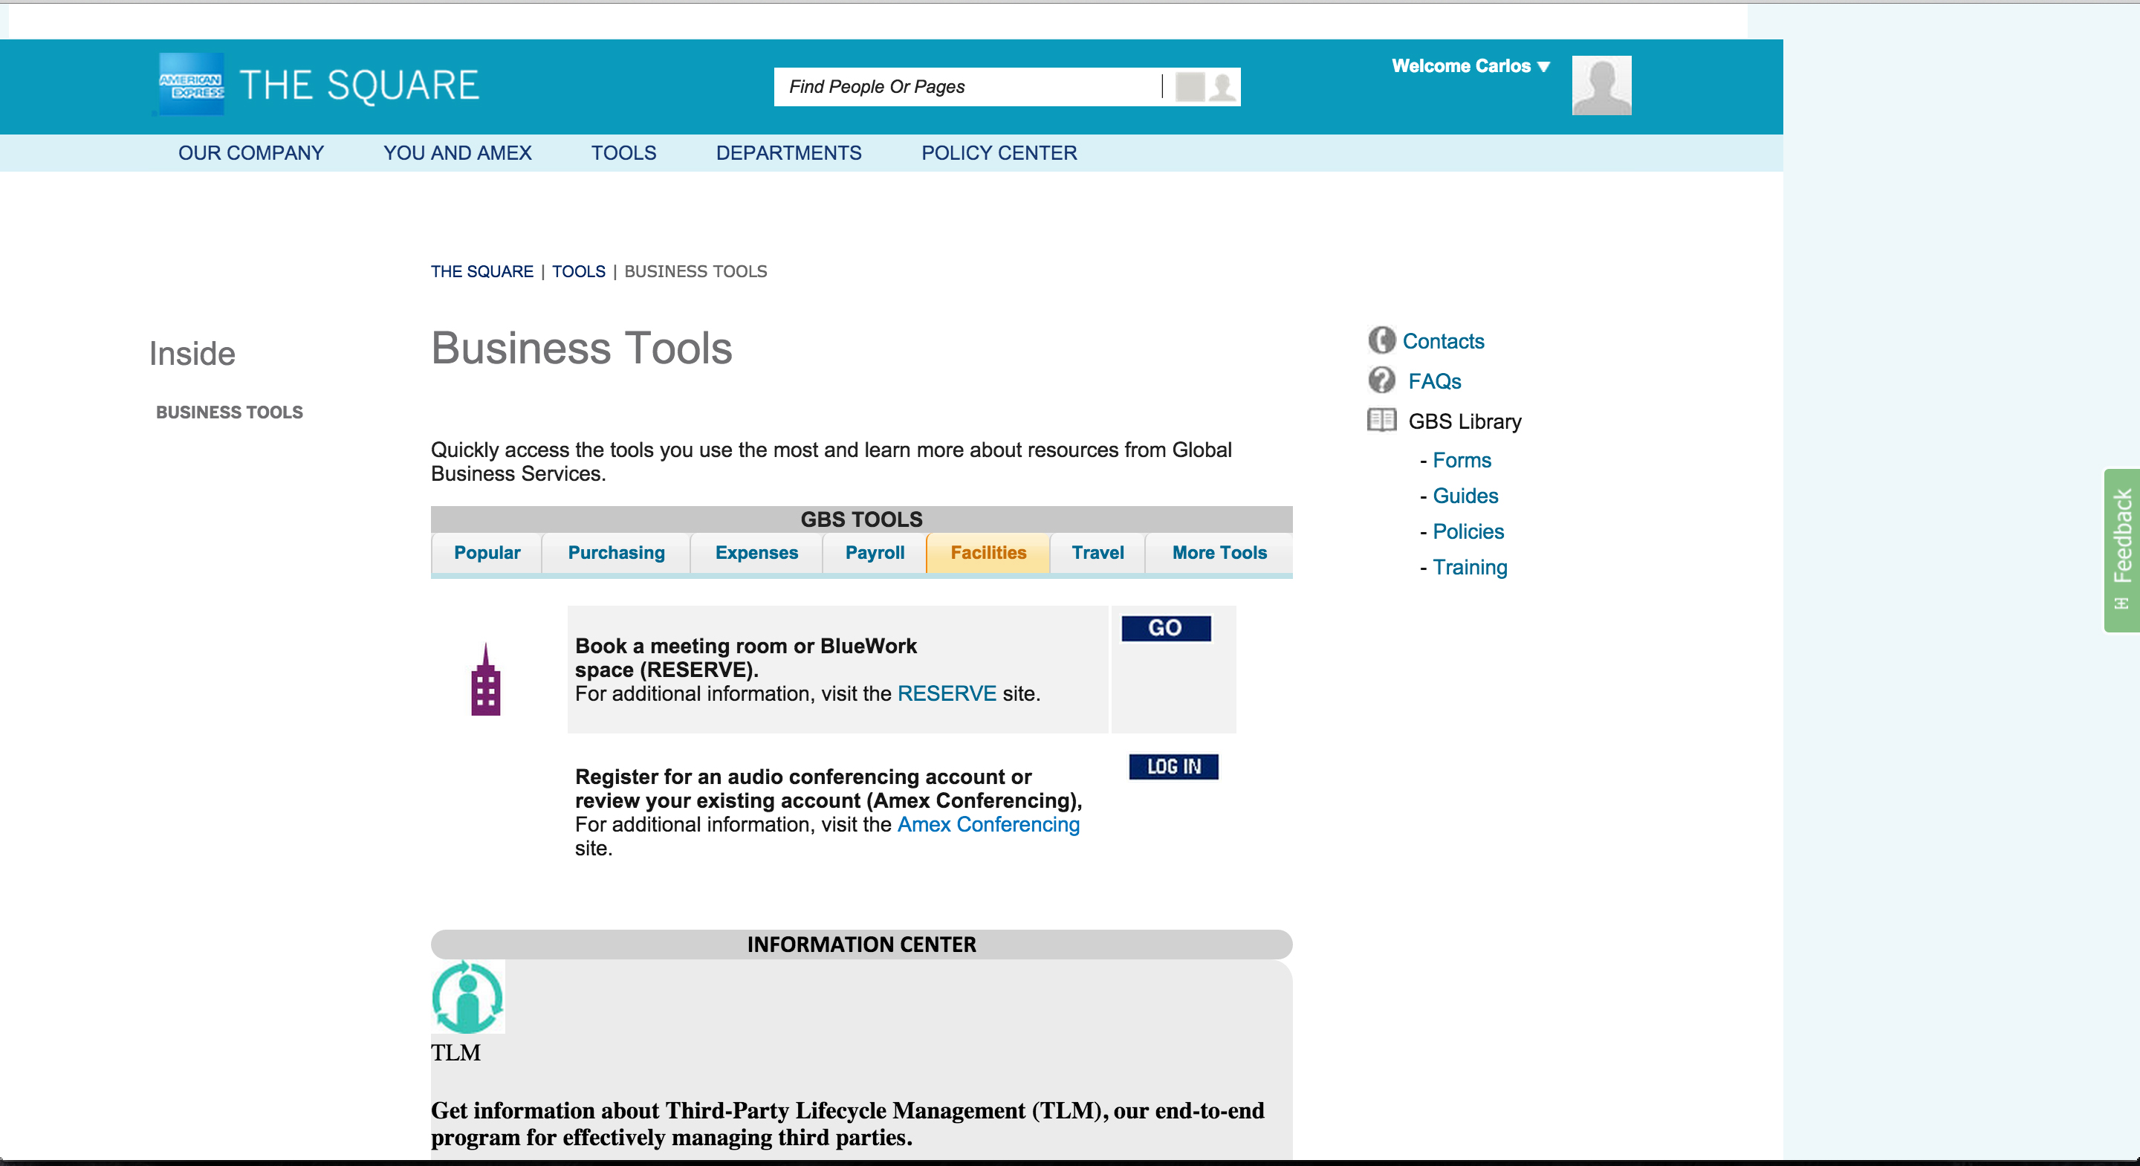Switch to the Expenses tab
The width and height of the screenshot is (2140, 1166).
point(756,553)
